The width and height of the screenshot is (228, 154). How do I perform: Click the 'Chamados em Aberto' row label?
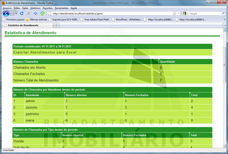click(30, 67)
